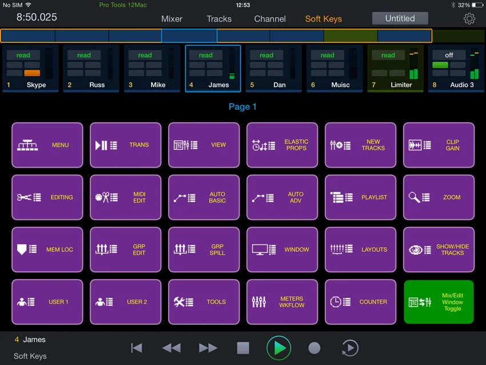
Task: Toggle the green button on Audio 3
Action: coord(440,65)
